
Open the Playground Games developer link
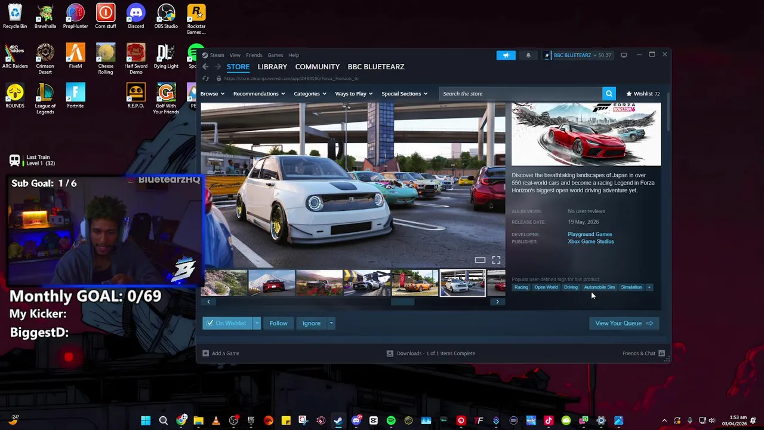coord(590,235)
